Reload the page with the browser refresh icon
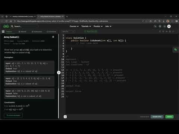 (x=7, y=21)
